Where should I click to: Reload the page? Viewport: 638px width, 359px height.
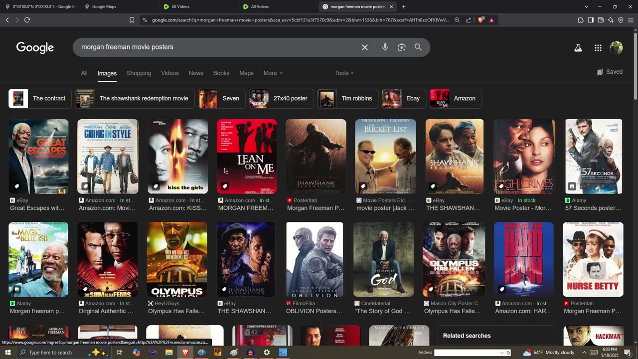click(27, 20)
